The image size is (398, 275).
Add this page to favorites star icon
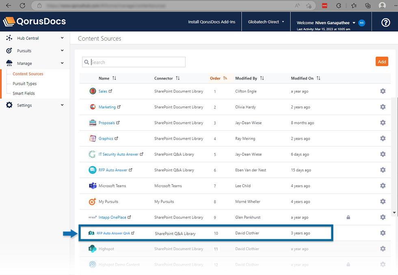click(x=309, y=6)
